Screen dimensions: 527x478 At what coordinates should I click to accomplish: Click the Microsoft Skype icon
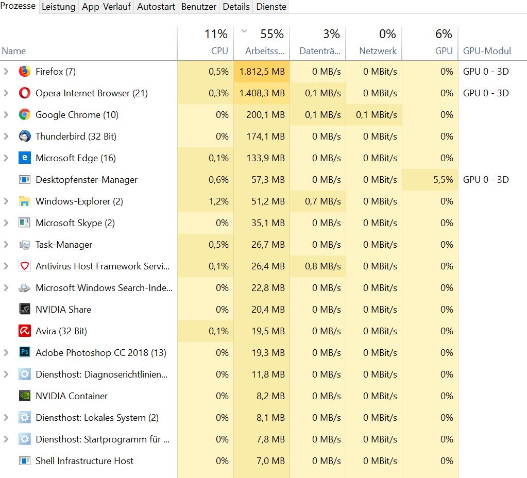25,223
